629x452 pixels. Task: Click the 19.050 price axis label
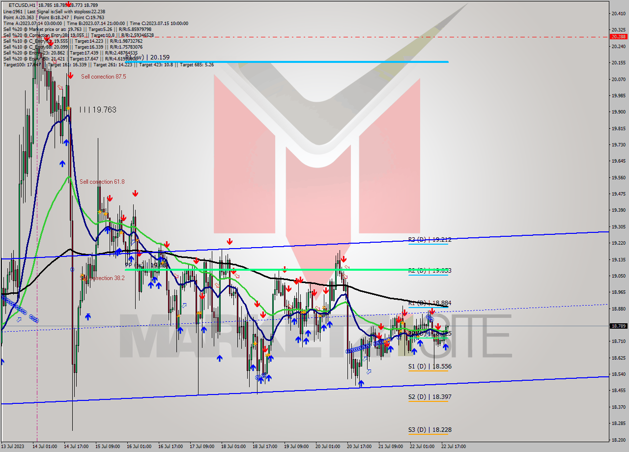[x=618, y=276]
